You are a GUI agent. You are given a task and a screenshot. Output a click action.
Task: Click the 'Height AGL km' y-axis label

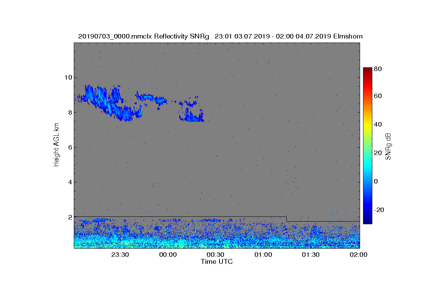[56, 145]
